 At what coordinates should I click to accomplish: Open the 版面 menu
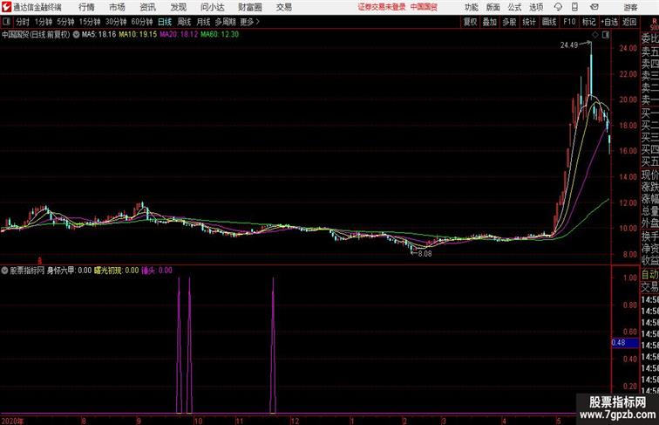pyautogui.click(x=493, y=7)
